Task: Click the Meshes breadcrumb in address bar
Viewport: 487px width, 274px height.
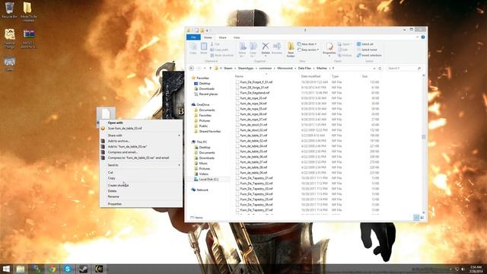Action: pyautogui.click(x=321, y=68)
